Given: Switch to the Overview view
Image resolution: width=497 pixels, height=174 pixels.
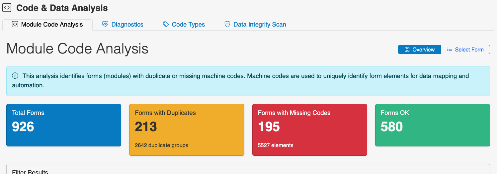Looking at the screenshot, I should 420,49.
